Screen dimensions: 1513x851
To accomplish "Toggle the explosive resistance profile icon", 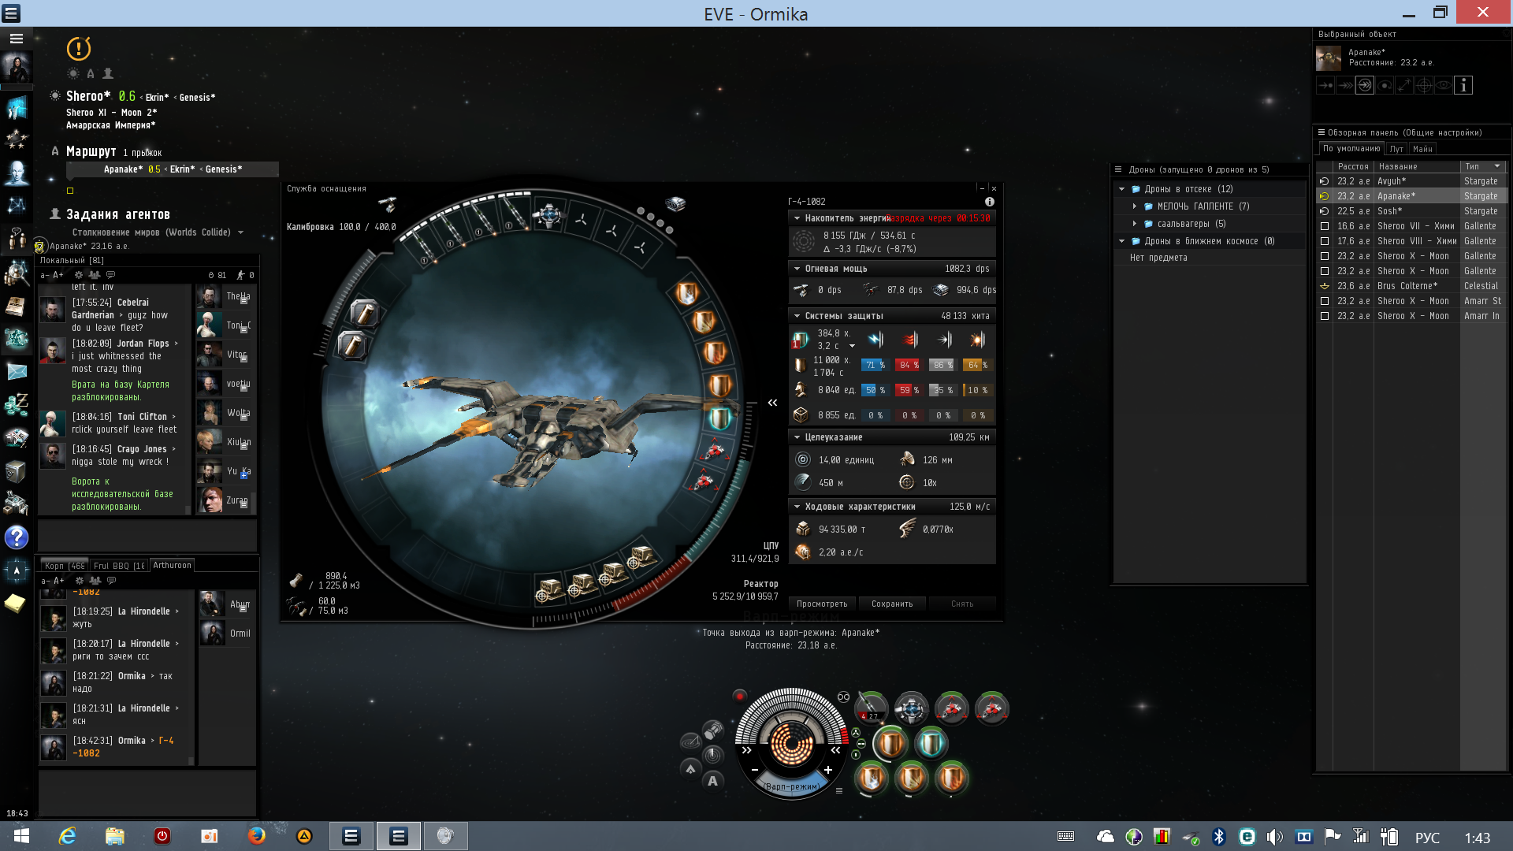I will tap(977, 340).
